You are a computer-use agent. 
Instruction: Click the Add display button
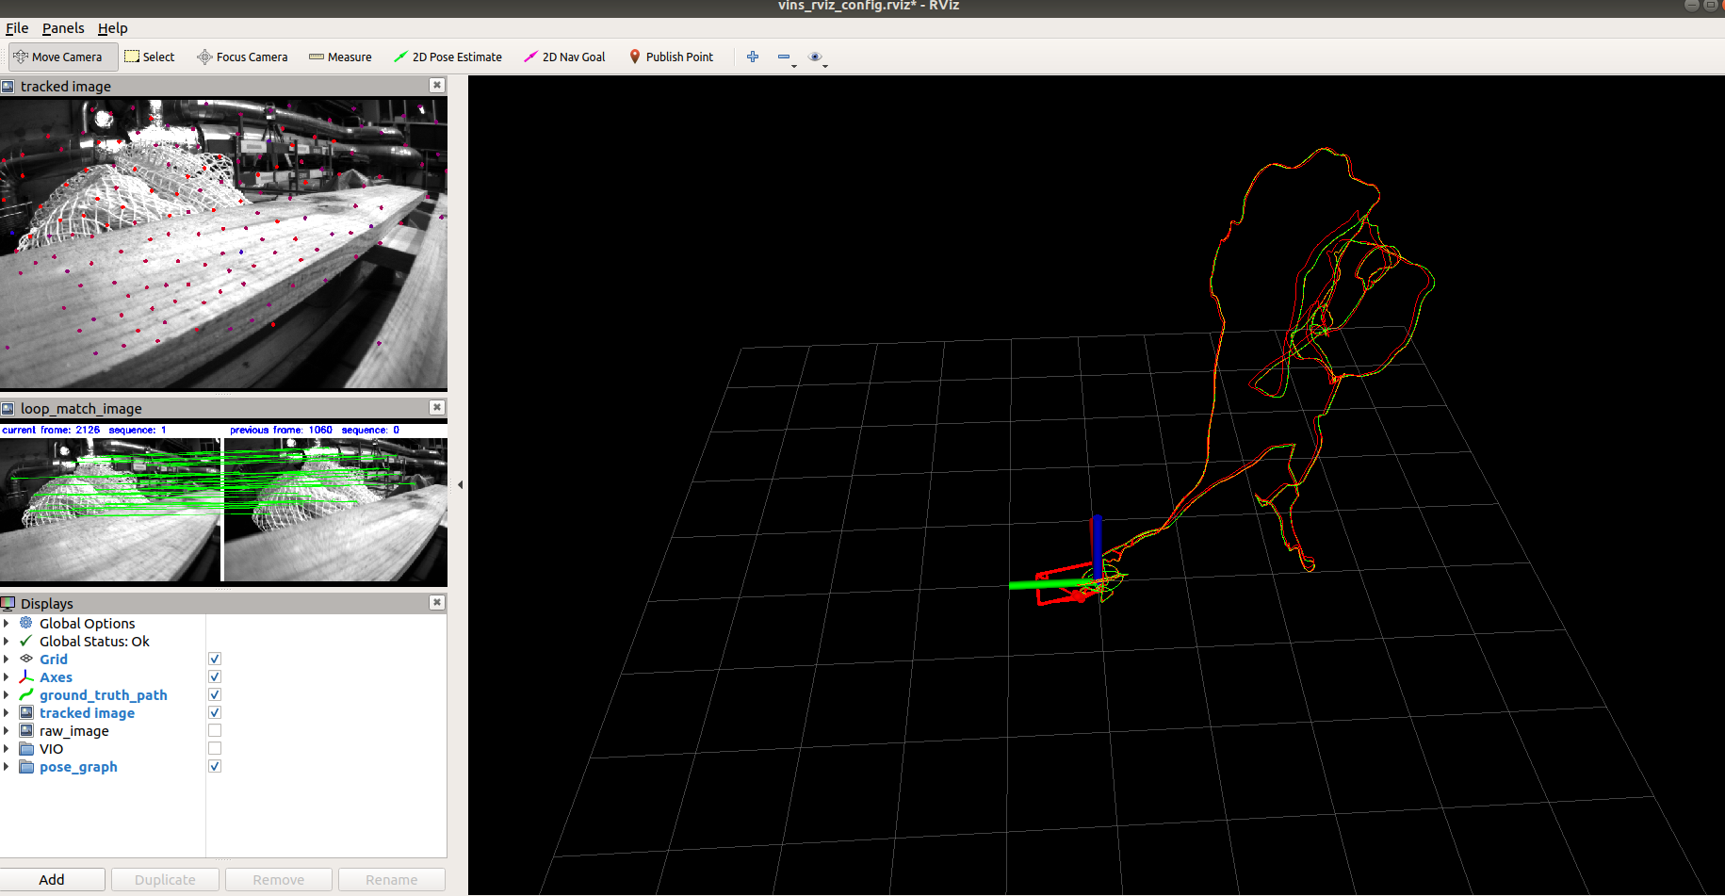[52, 879]
